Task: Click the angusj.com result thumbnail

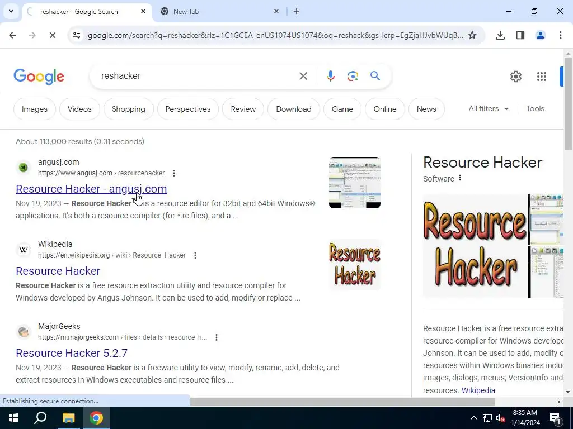Action: point(355,183)
